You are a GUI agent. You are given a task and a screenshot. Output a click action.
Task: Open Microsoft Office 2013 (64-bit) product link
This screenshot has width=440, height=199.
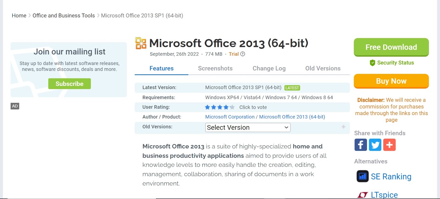point(292,117)
